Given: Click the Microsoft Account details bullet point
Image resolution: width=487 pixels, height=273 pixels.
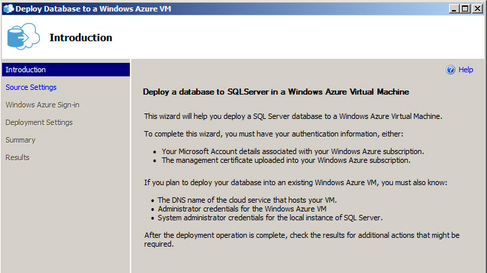Looking at the screenshot, I should (293, 151).
